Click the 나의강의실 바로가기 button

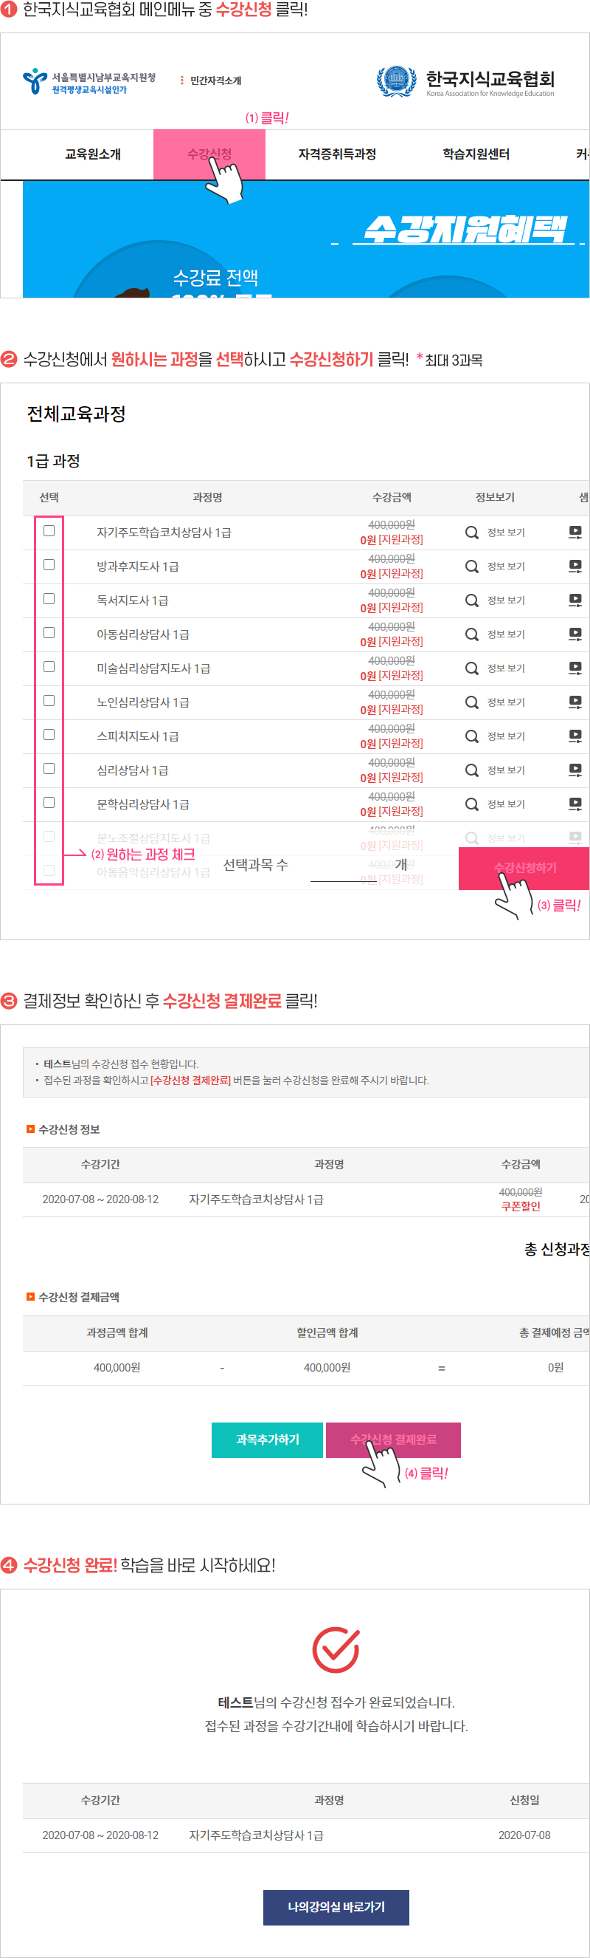336,1906
